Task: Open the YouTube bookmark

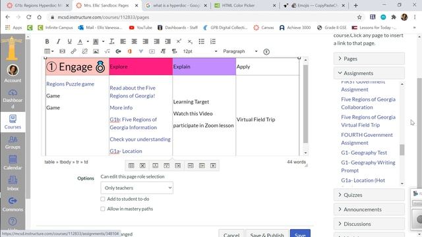Action: (140, 28)
